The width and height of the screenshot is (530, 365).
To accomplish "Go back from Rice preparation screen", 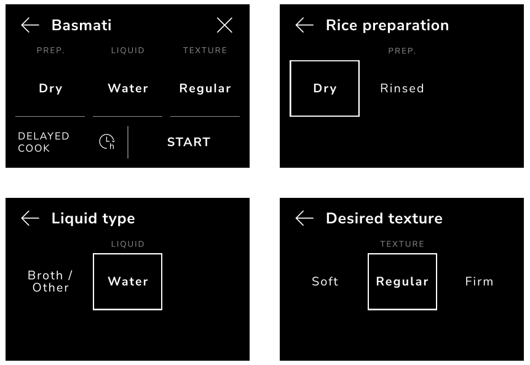I will pos(304,25).
